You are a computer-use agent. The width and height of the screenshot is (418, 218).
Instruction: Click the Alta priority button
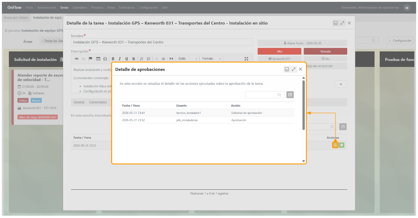tap(279, 51)
